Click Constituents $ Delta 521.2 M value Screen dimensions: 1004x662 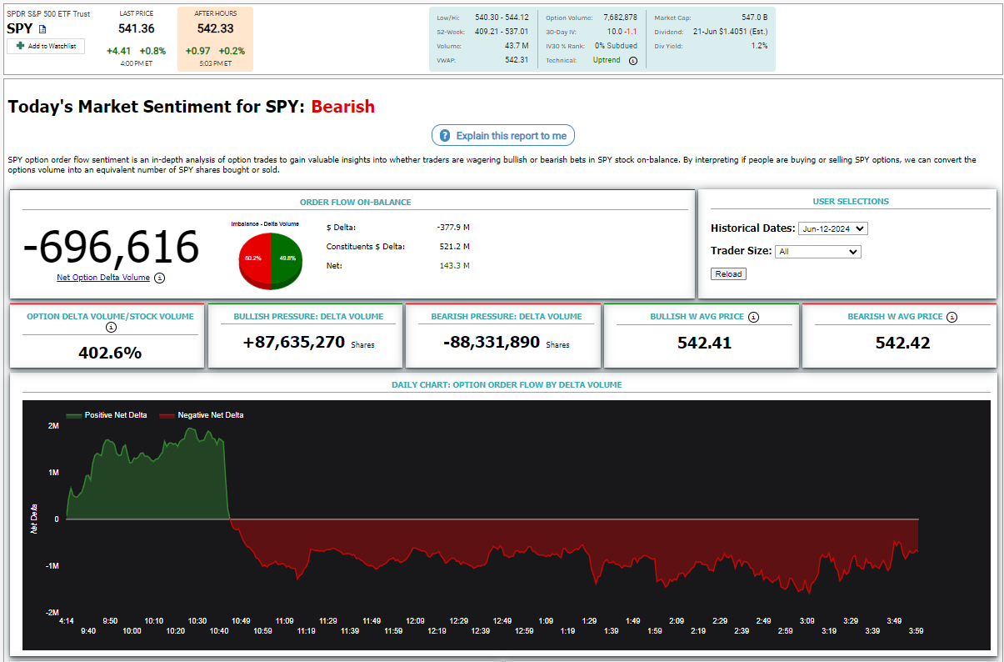tap(455, 247)
